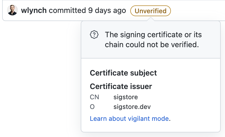Image resolution: width=225 pixels, height=137 pixels.
Task: Click the CN field label
Action: tap(94, 97)
